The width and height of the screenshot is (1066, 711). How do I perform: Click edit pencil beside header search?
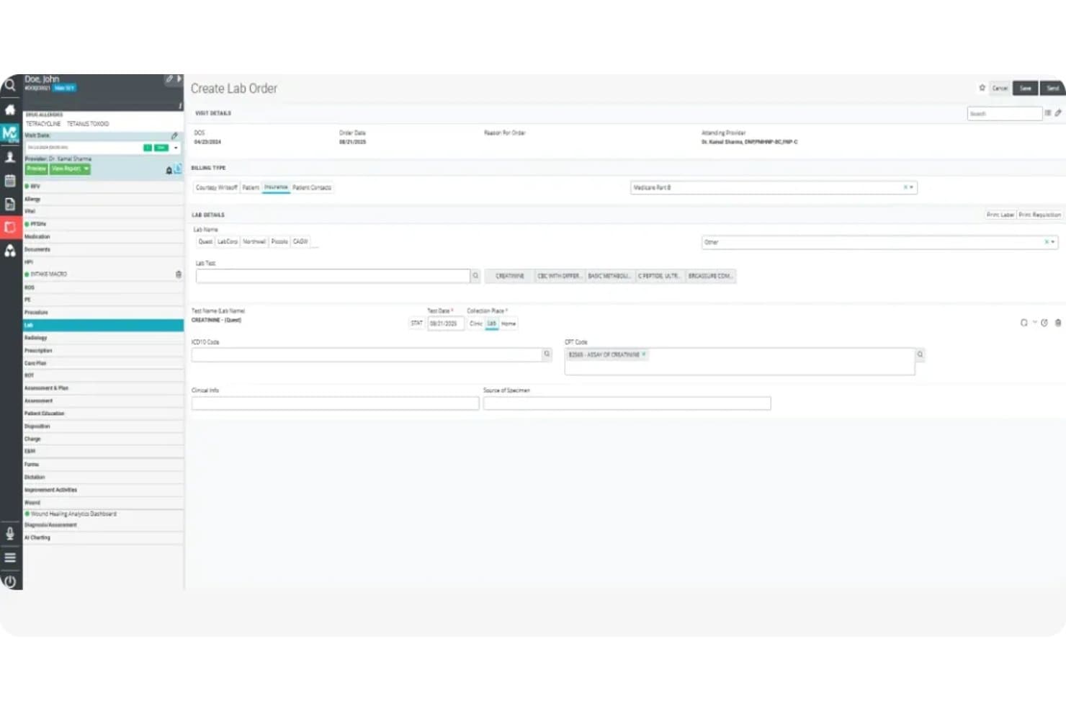tap(1058, 113)
